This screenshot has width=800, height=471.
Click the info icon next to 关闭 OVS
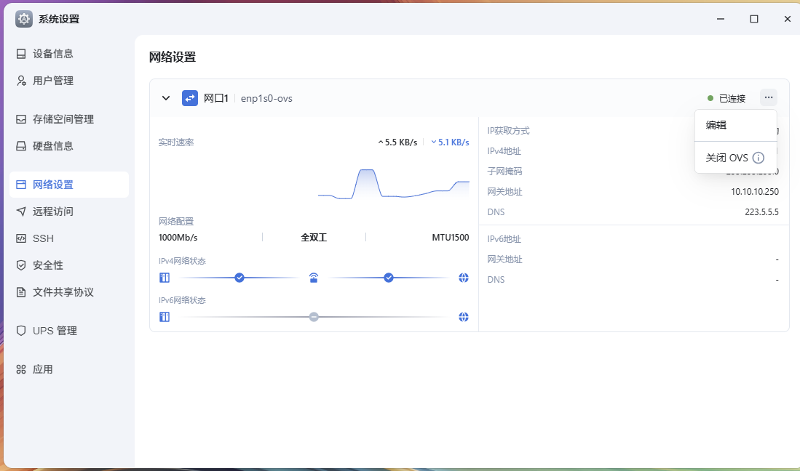tap(759, 158)
